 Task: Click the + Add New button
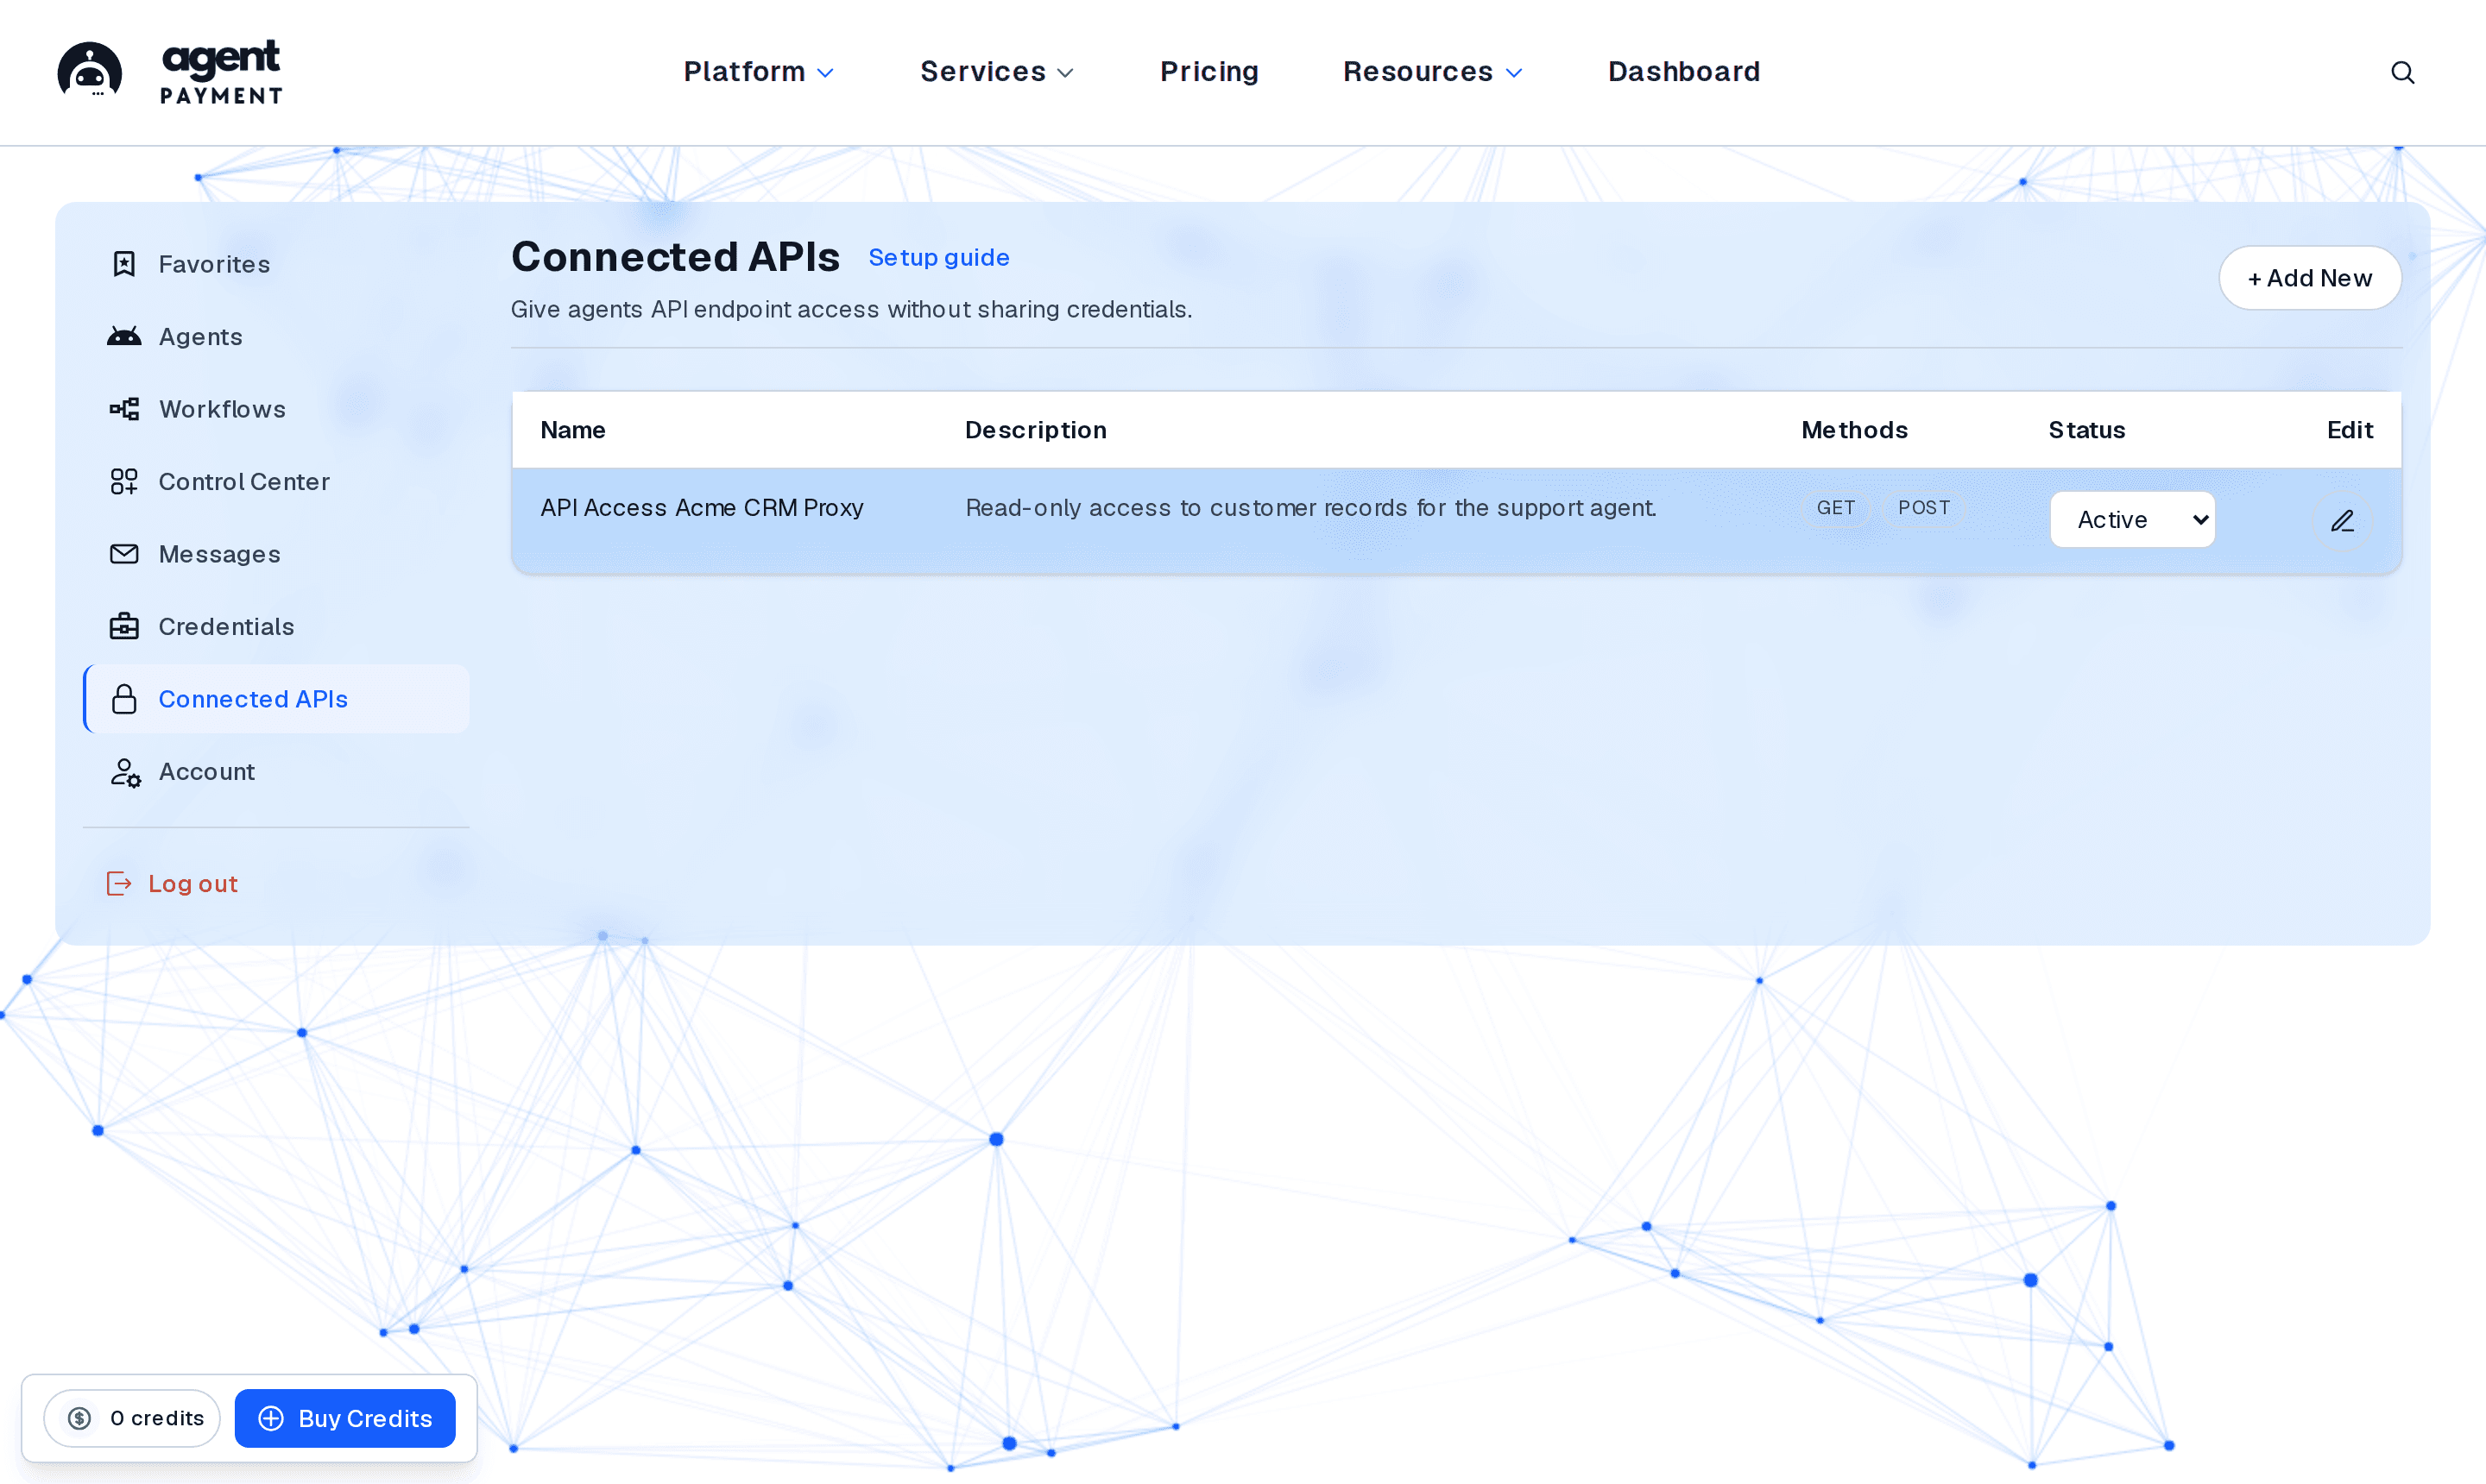2309,278
